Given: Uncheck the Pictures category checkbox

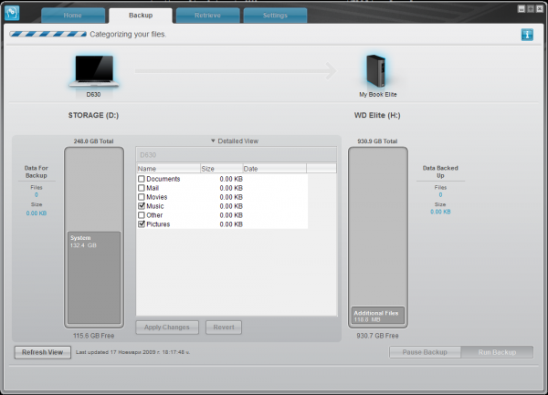Looking at the screenshot, I should click(x=142, y=224).
